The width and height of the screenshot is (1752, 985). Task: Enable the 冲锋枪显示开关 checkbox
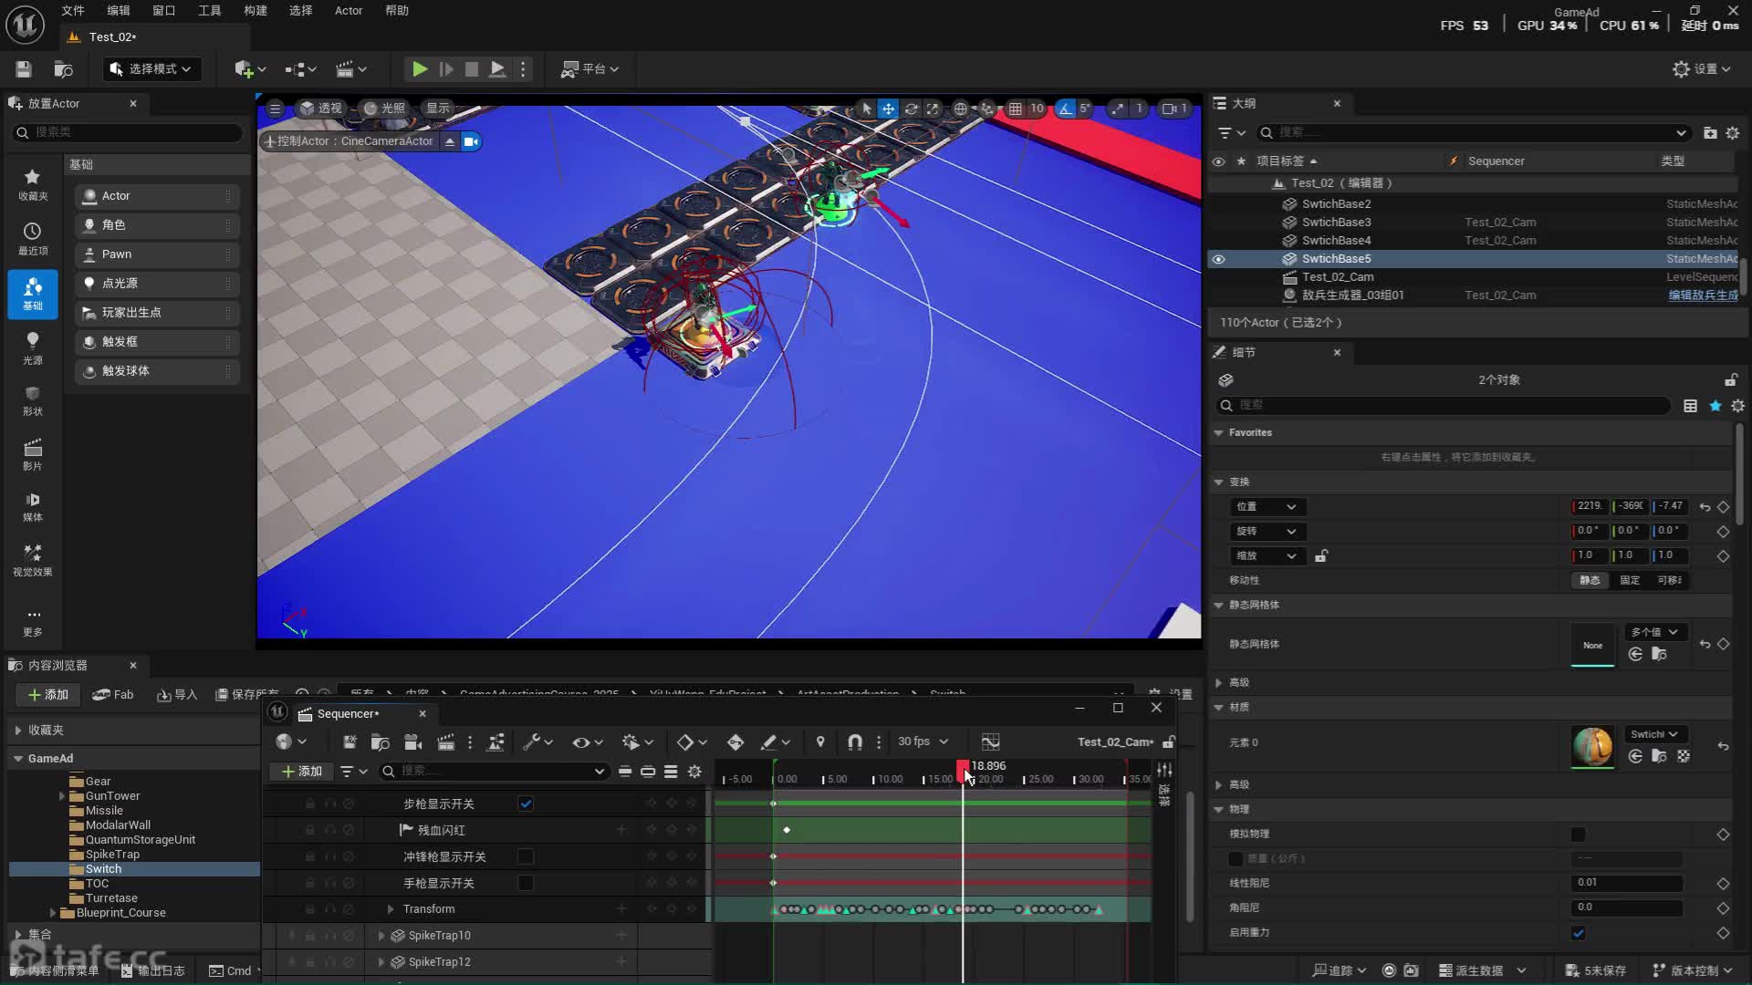526,856
